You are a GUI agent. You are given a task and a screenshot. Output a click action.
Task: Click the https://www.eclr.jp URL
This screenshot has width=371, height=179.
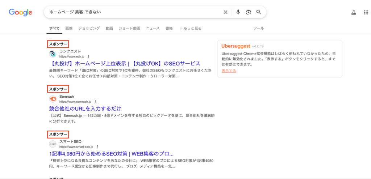(72, 57)
